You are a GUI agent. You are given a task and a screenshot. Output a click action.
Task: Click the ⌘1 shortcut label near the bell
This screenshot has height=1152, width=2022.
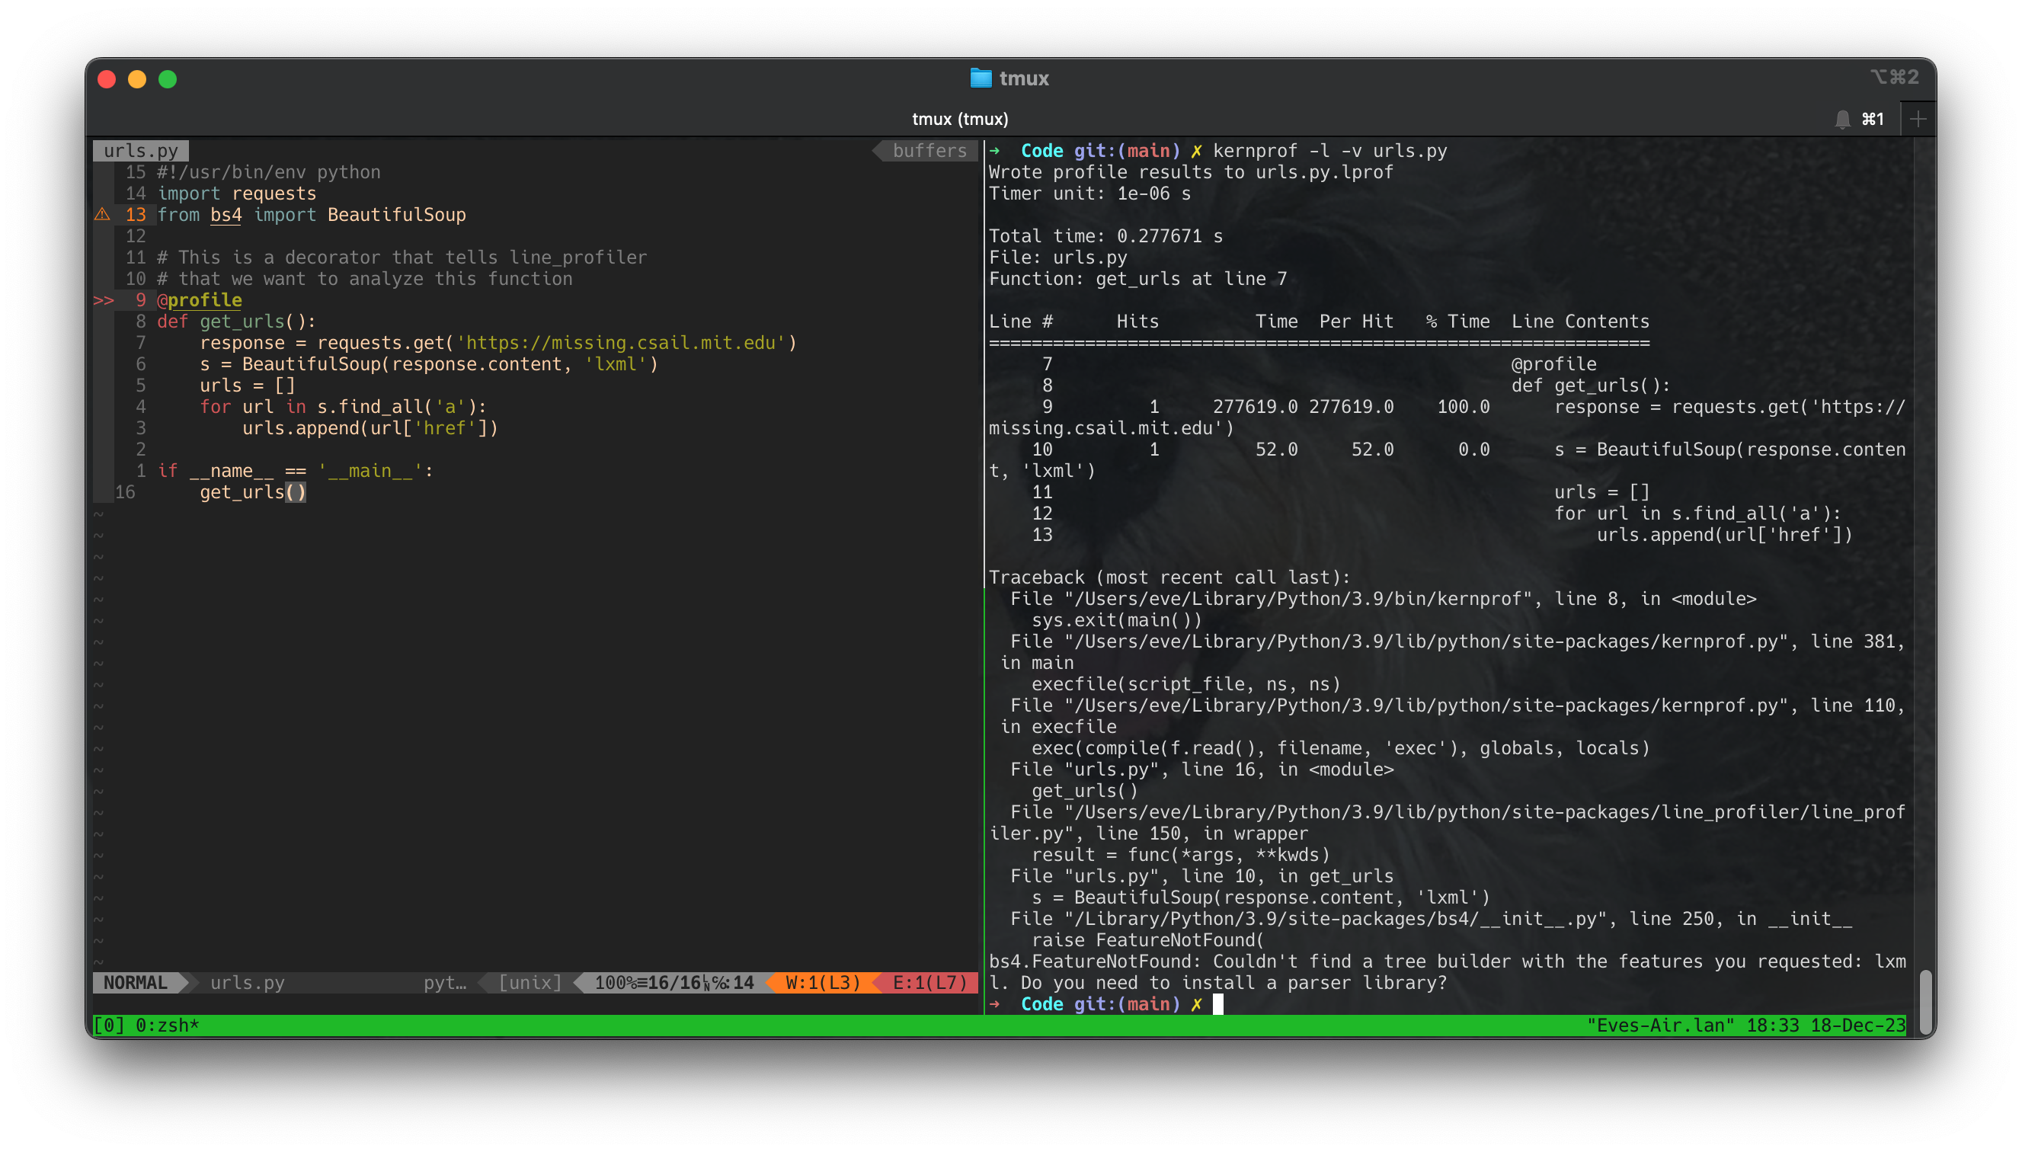click(1873, 119)
